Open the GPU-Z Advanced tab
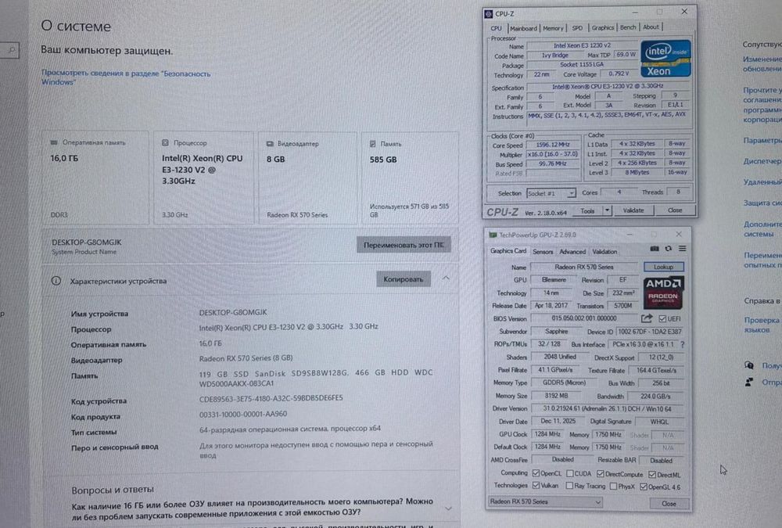782x528 pixels. point(572,252)
